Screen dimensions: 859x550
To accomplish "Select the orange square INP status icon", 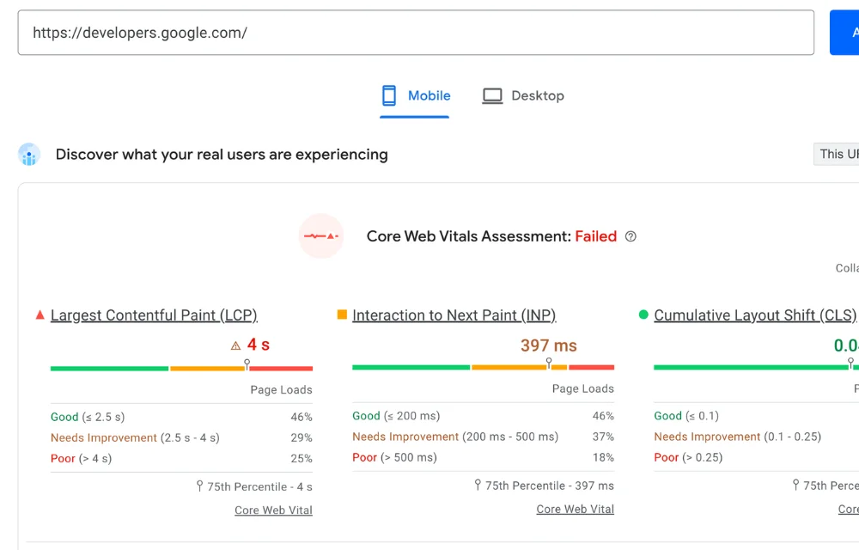I will [x=340, y=315].
